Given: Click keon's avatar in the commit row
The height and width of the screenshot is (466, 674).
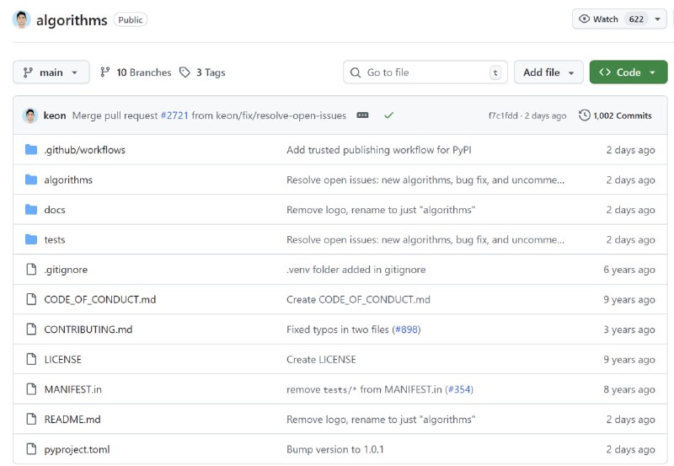Looking at the screenshot, I should coord(30,115).
